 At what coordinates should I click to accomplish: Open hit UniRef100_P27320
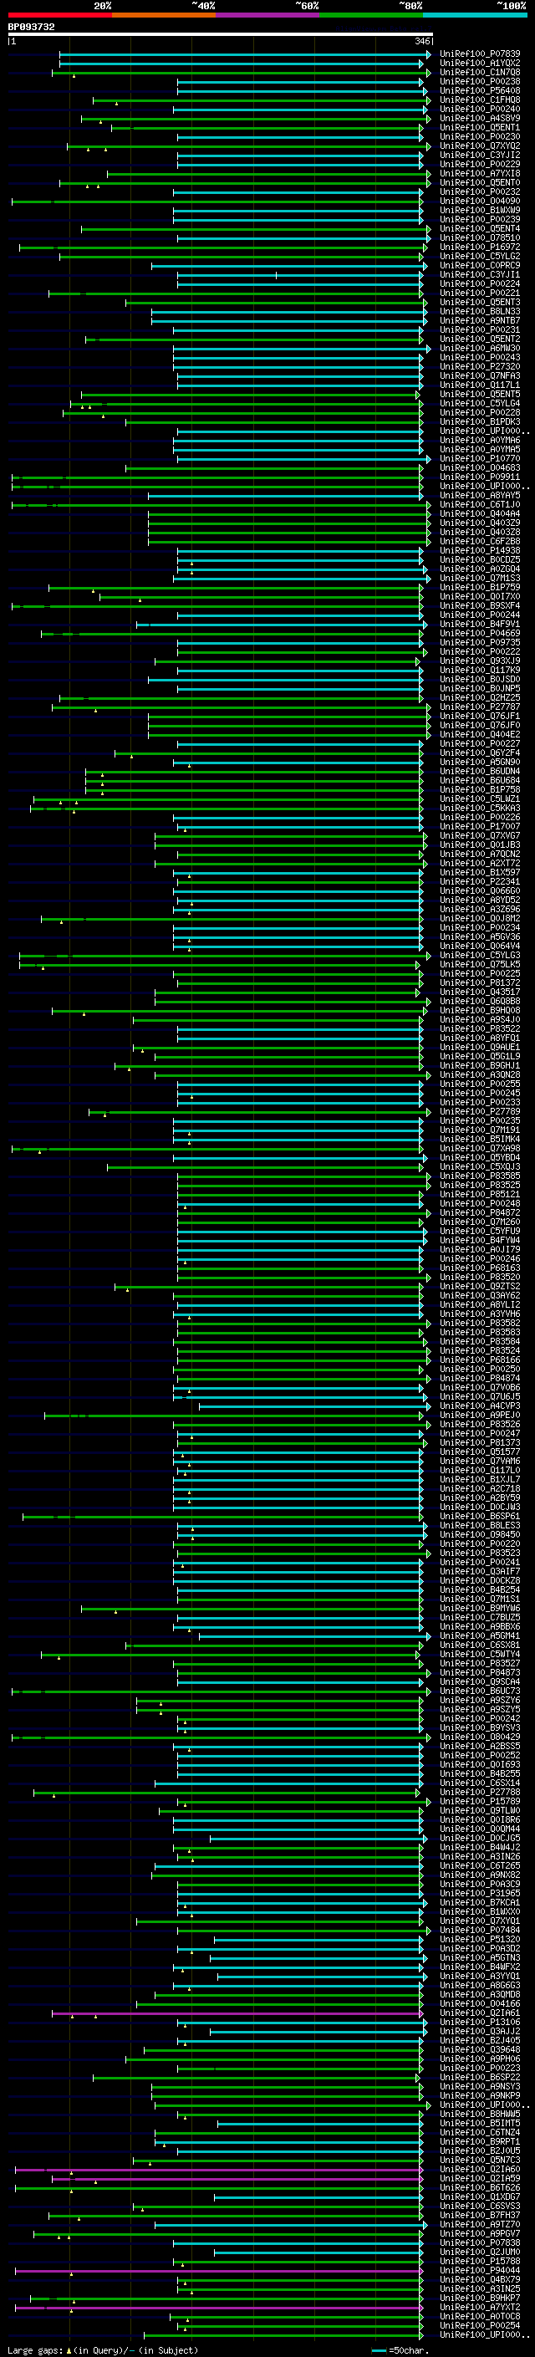480,367
